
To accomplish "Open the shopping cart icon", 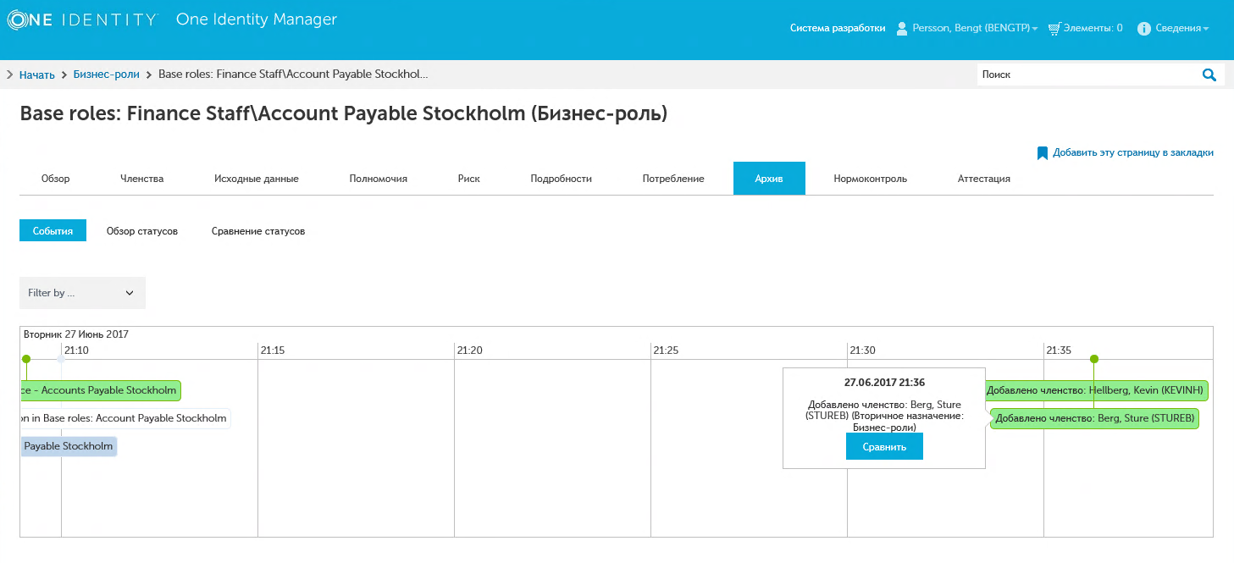I will (1054, 29).
